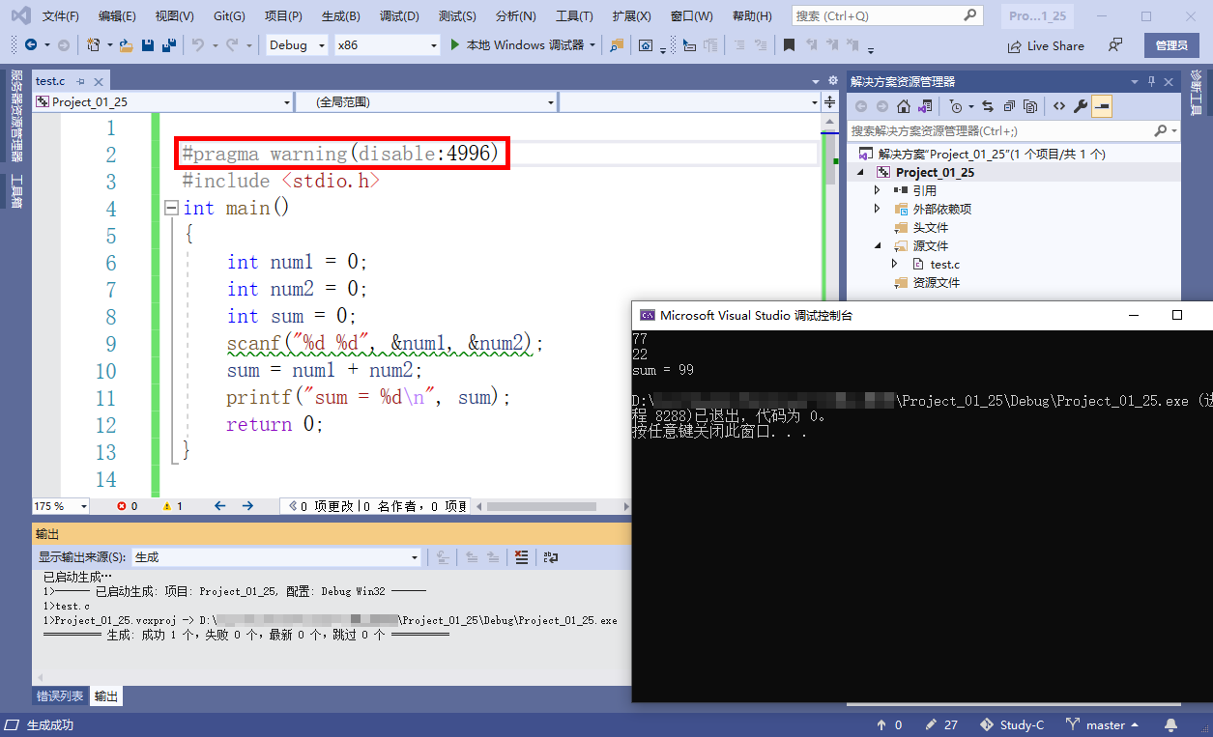
Task: Click the Live Share button
Action: (x=1046, y=45)
